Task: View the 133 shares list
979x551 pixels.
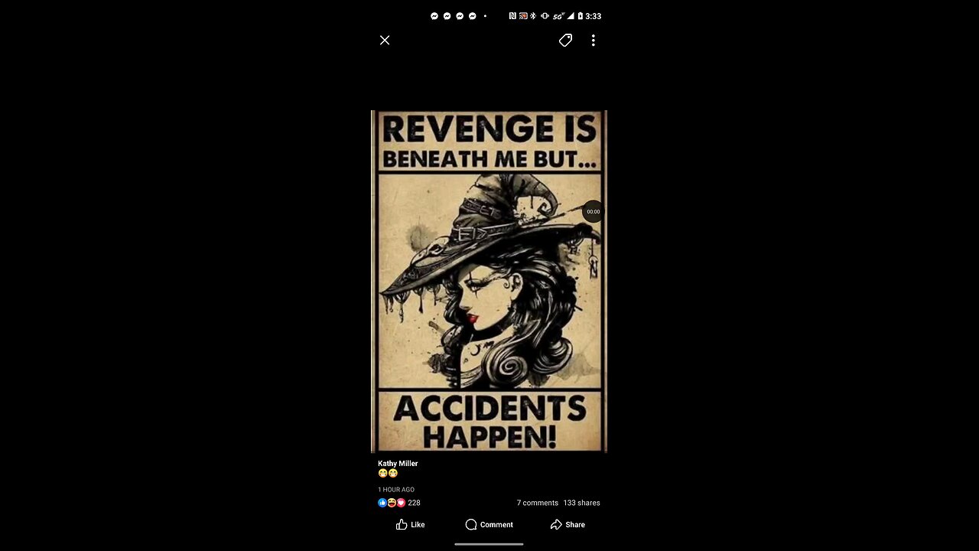Action: [582, 503]
